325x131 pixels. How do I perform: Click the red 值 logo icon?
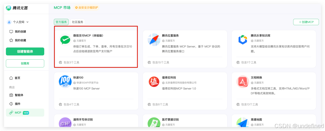tap(154, 82)
